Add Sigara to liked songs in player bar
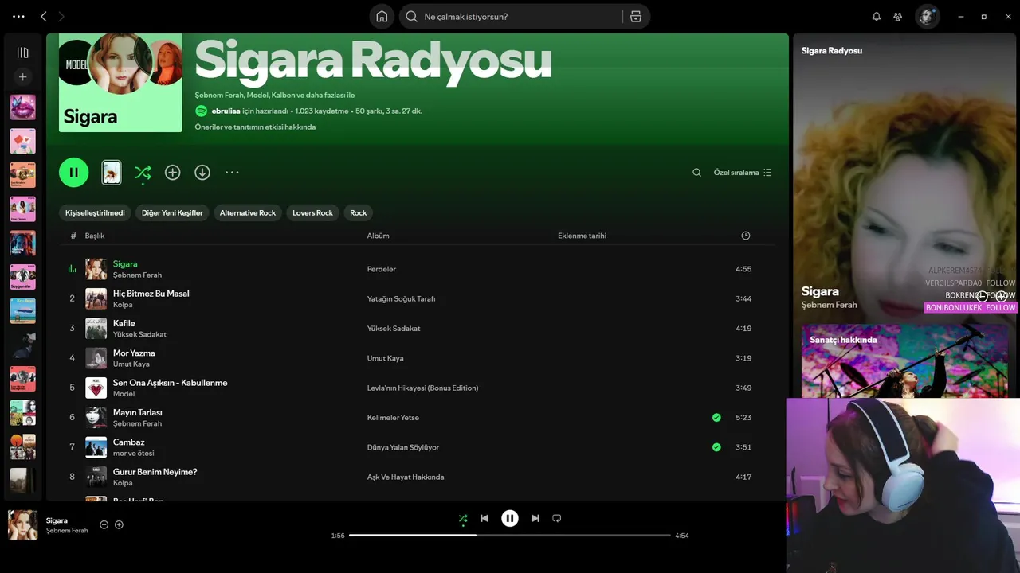 [x=119, y=524]
